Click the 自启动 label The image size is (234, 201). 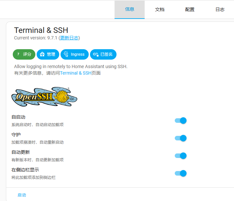(18, 117)
